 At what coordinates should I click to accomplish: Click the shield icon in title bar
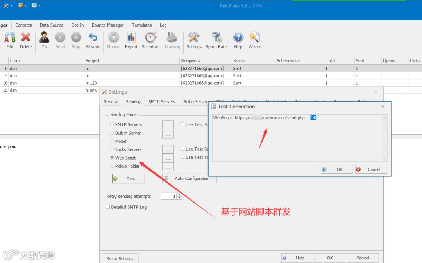tap(20, 5)
